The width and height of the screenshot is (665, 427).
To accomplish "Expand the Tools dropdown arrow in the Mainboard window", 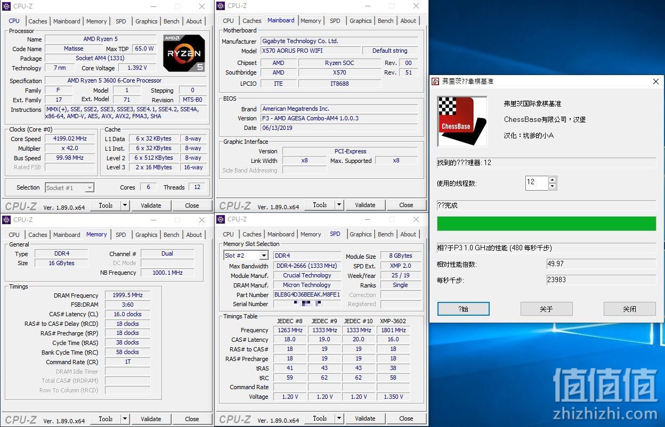I will 339,205.
